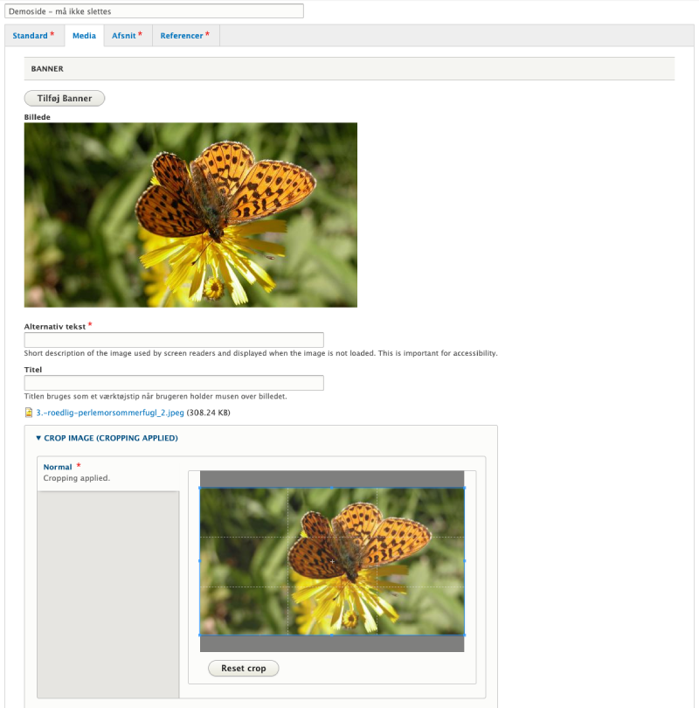
Task: Grab the bottom-left crop corner handle
Action: point(200,635)
